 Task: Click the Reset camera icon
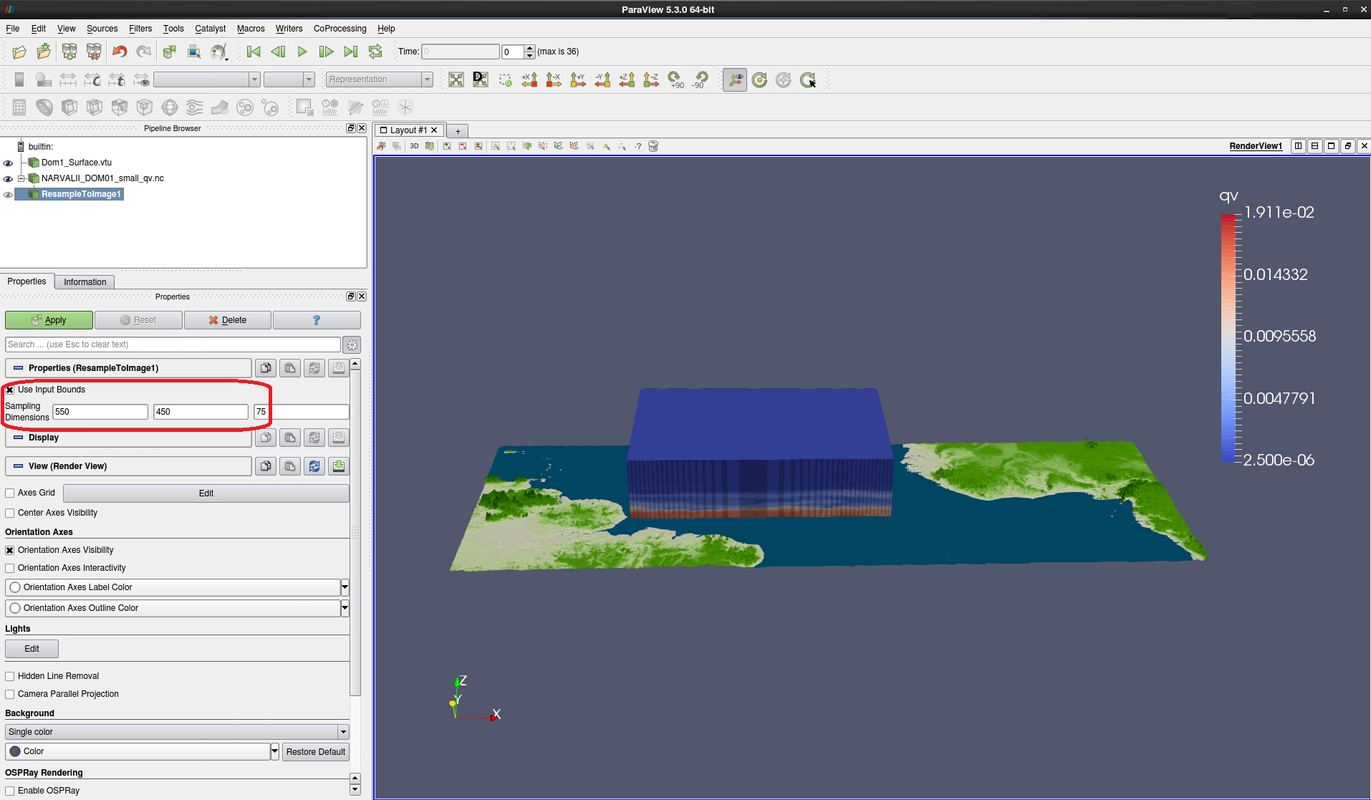[x=456, y=79]
